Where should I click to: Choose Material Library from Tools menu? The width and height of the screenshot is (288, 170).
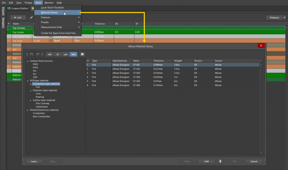(58, 12)
